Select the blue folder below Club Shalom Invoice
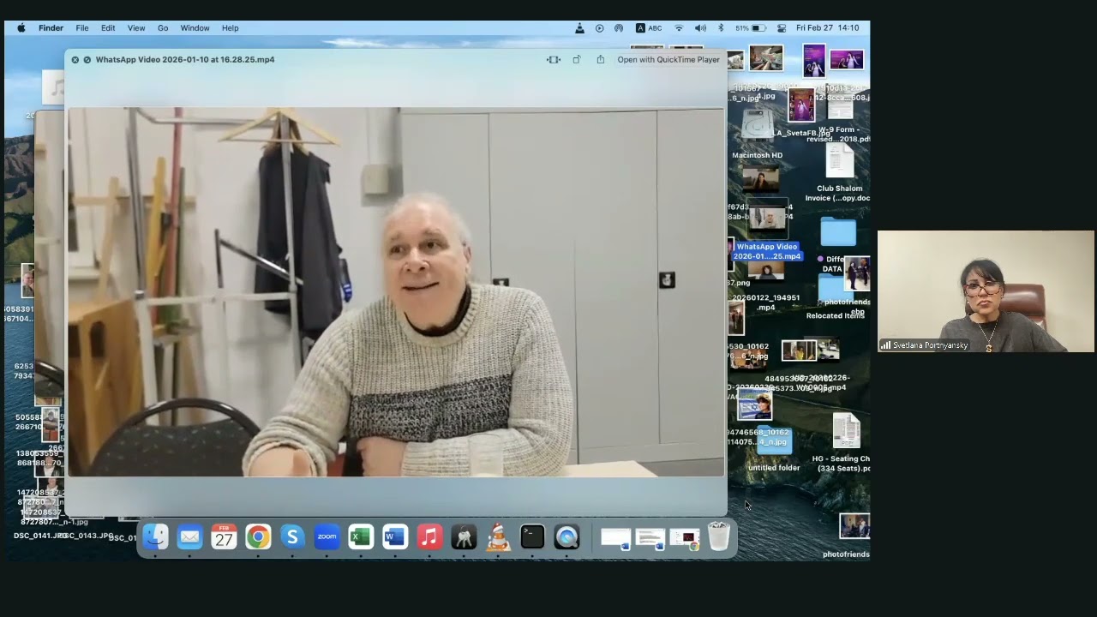Screen dimensions: 1097x617 [x=838, y=232]
